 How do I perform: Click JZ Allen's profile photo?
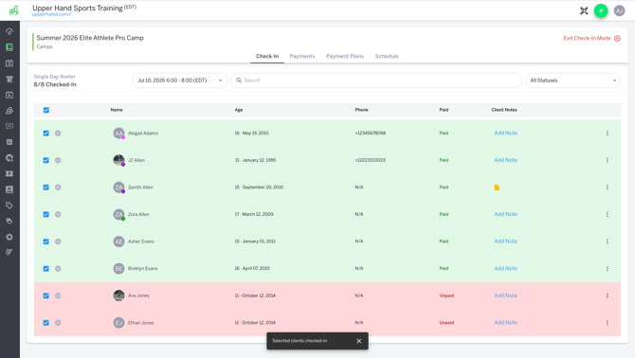click(118, 160)
